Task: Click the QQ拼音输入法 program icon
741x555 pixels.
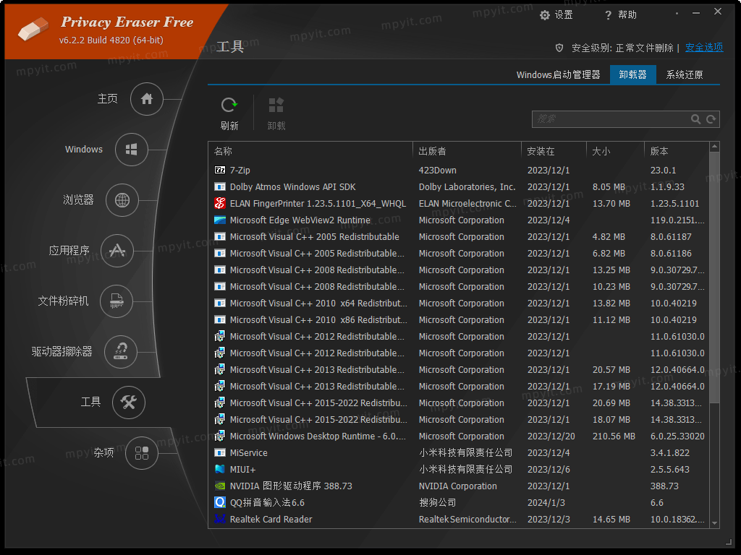Action: pos(220,502)
